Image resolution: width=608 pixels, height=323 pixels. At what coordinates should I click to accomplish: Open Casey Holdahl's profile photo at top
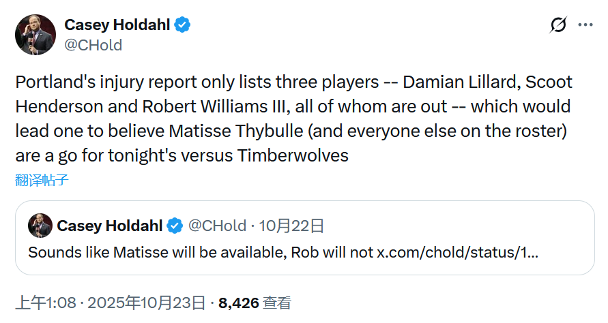pos(35,35)
